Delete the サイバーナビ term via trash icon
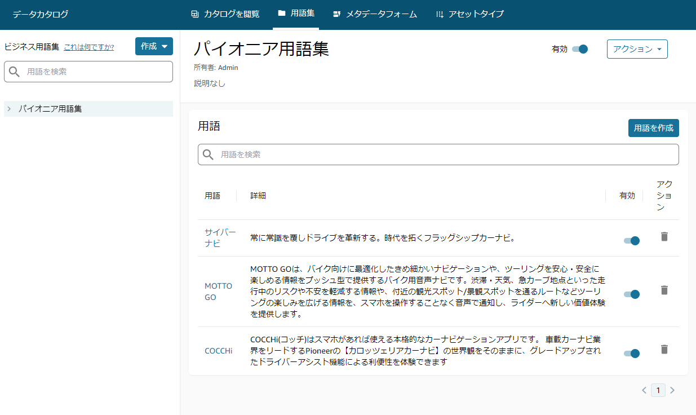 (664, 237)
